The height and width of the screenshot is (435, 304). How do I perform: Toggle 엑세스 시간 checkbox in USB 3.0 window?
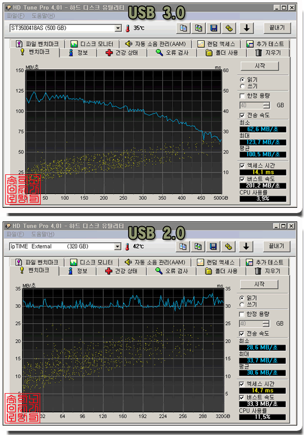pyautogui.click(x=242, y=165)
